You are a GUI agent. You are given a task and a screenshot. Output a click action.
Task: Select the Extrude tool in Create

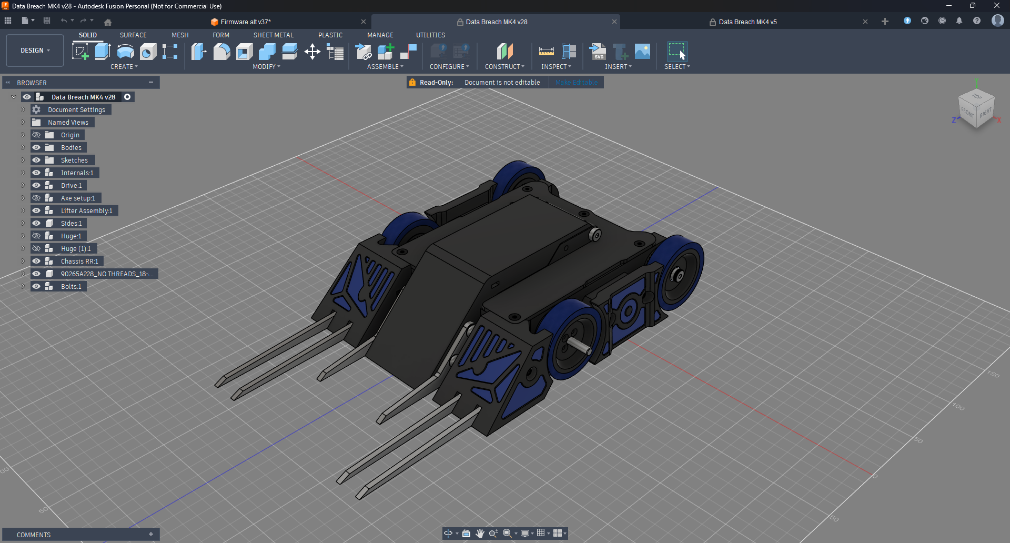pyautogui.click(x=103, y=52)
